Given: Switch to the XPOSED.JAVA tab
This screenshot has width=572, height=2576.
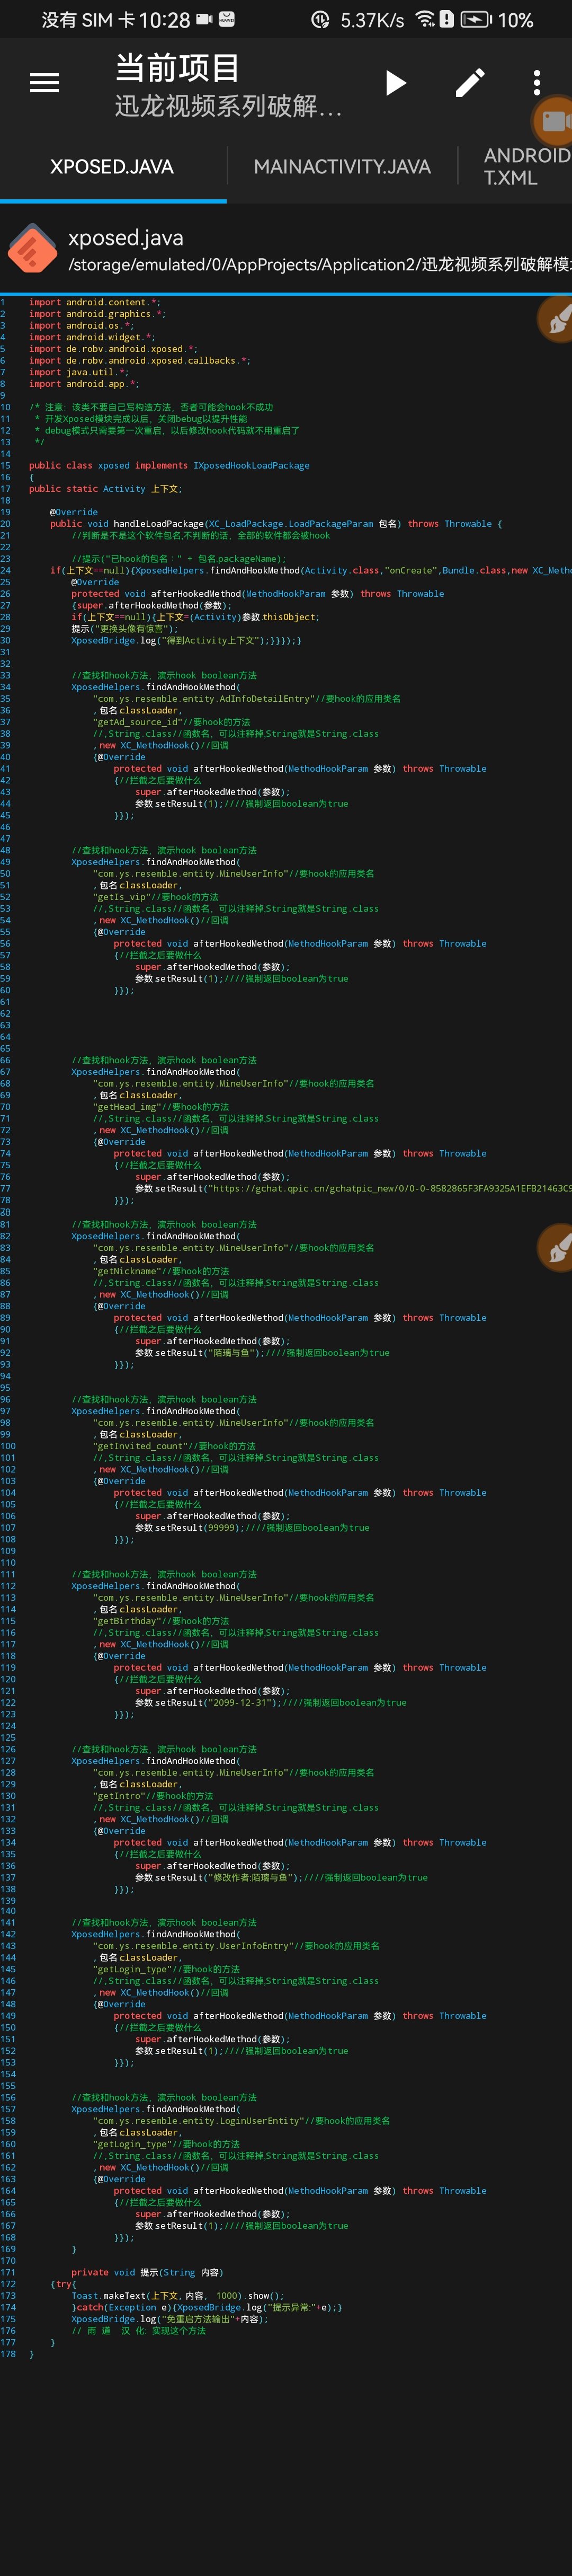Looking at the screenshot, I should [x=112, y=167].
